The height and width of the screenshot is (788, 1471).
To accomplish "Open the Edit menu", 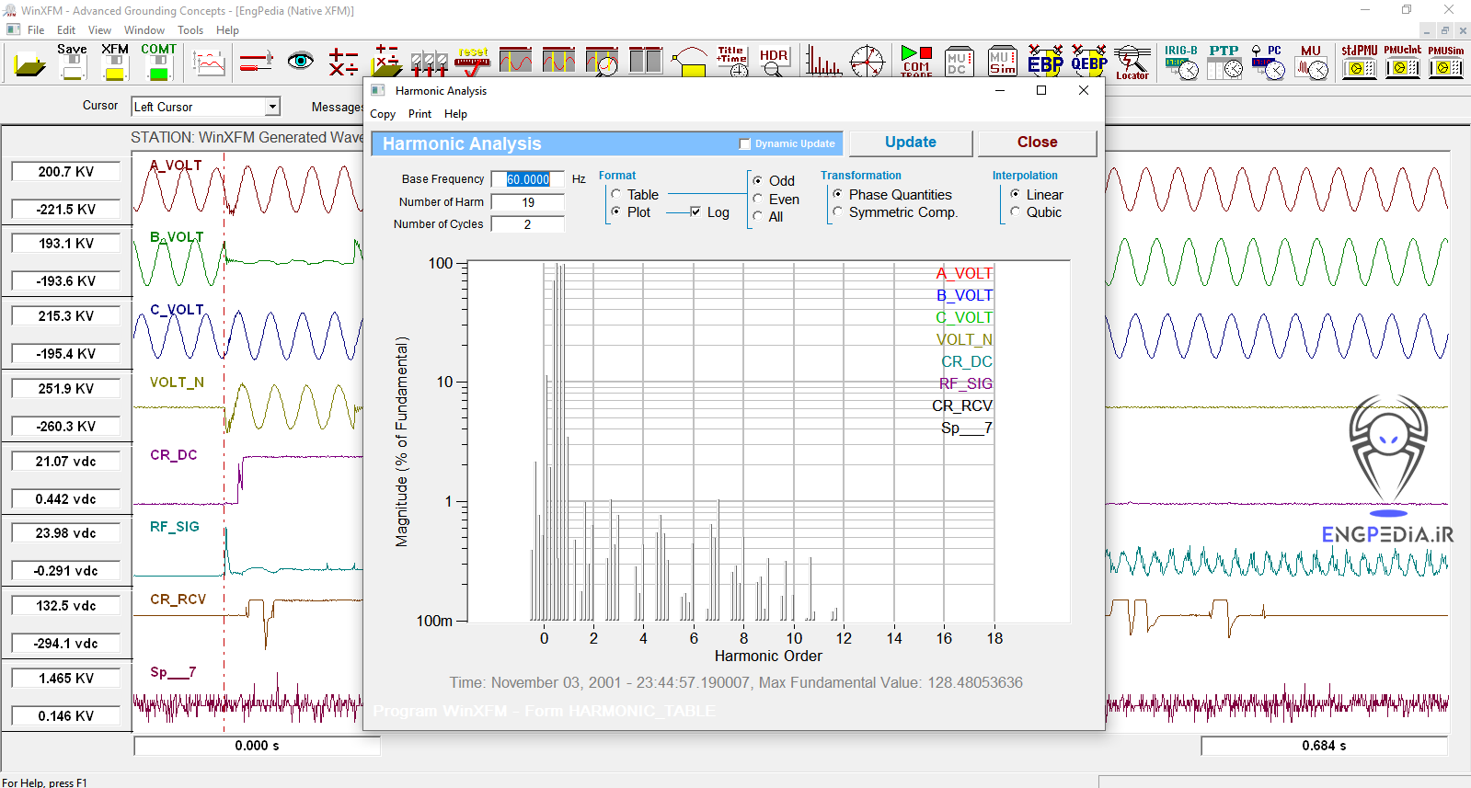I will pyautogui.click(x=66, y=30).
